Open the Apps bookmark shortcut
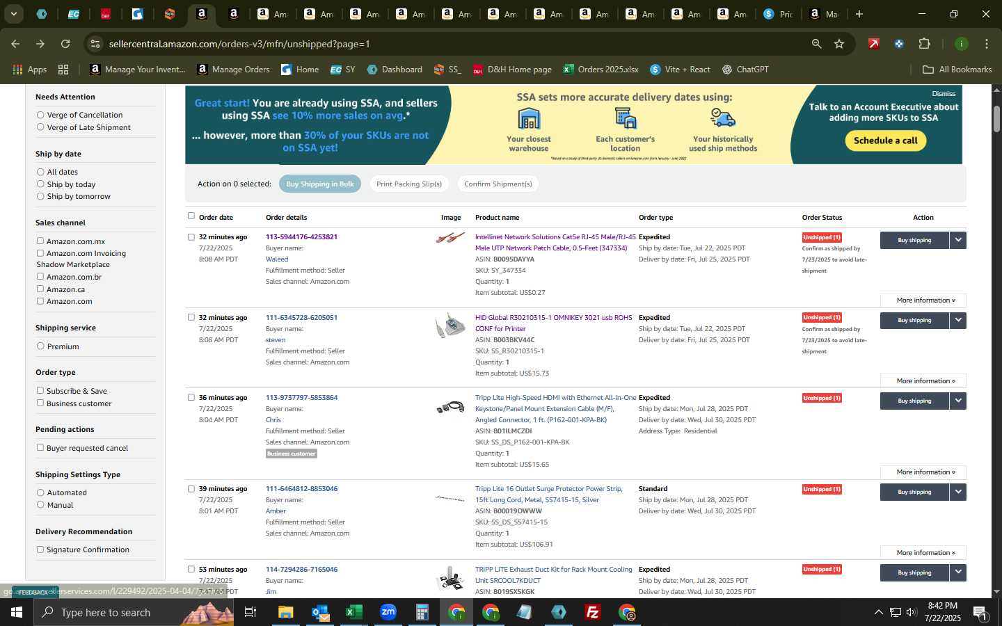 tap(30, 70)
